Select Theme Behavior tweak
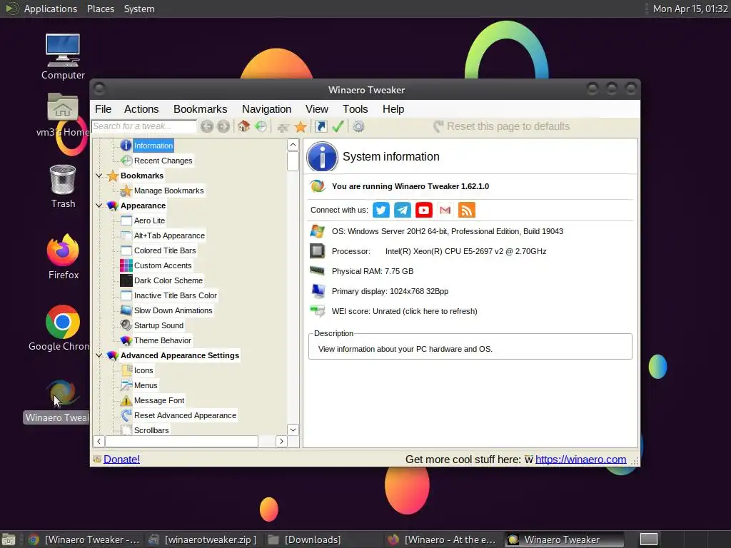Viewport: 731px width, 548px height. 162,340
